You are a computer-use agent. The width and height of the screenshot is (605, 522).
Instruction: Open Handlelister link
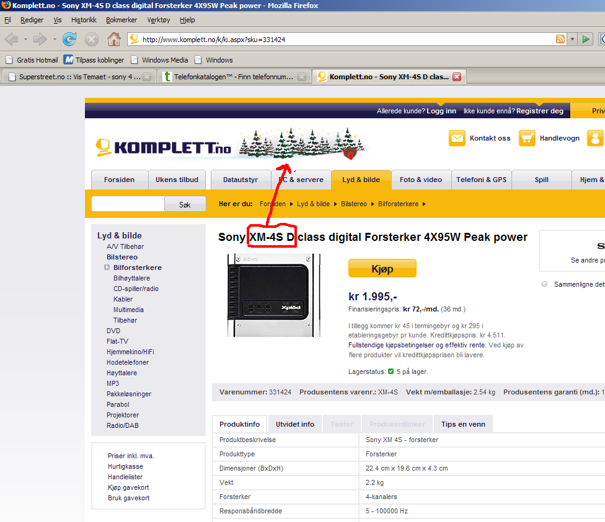[125, 477]
